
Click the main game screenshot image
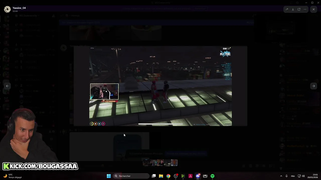tap(160, 86)
